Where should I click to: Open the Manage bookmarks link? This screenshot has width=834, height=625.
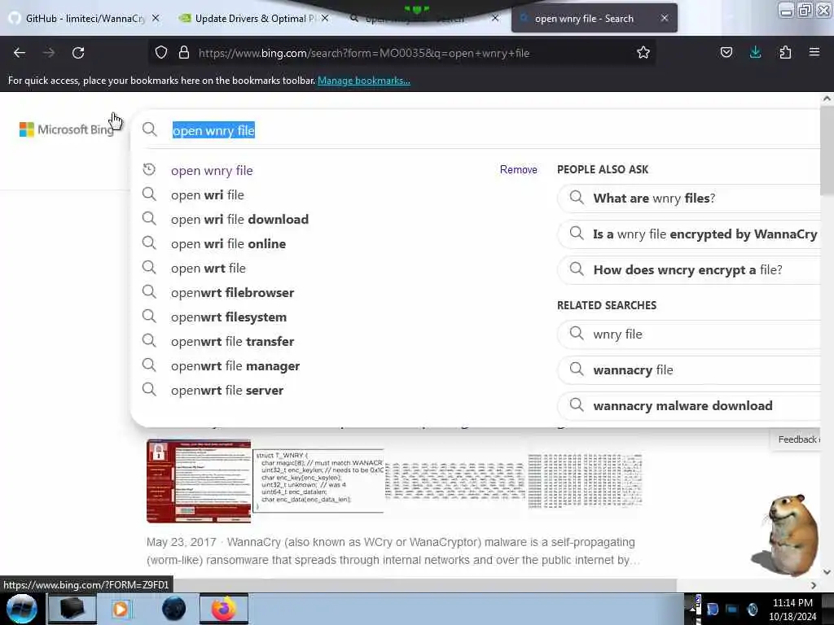tap(364, 81)
